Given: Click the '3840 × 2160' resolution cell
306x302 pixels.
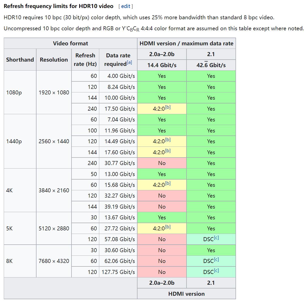Looking at the screenshot, I should point(54,190).
